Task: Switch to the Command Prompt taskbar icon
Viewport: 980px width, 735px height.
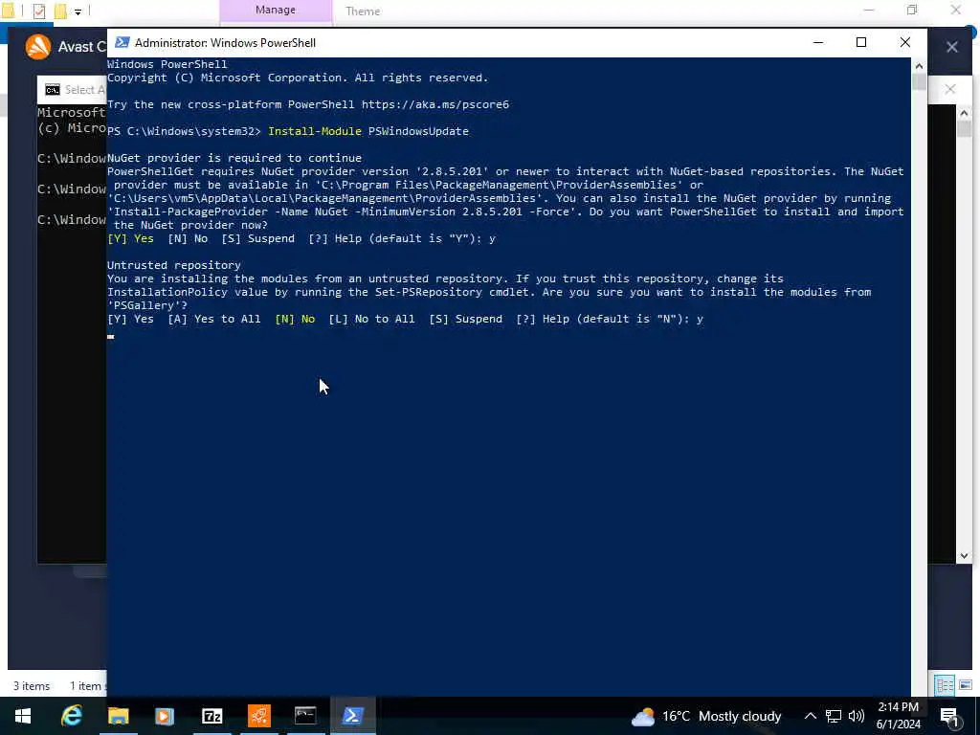Action: coord(305,715)
